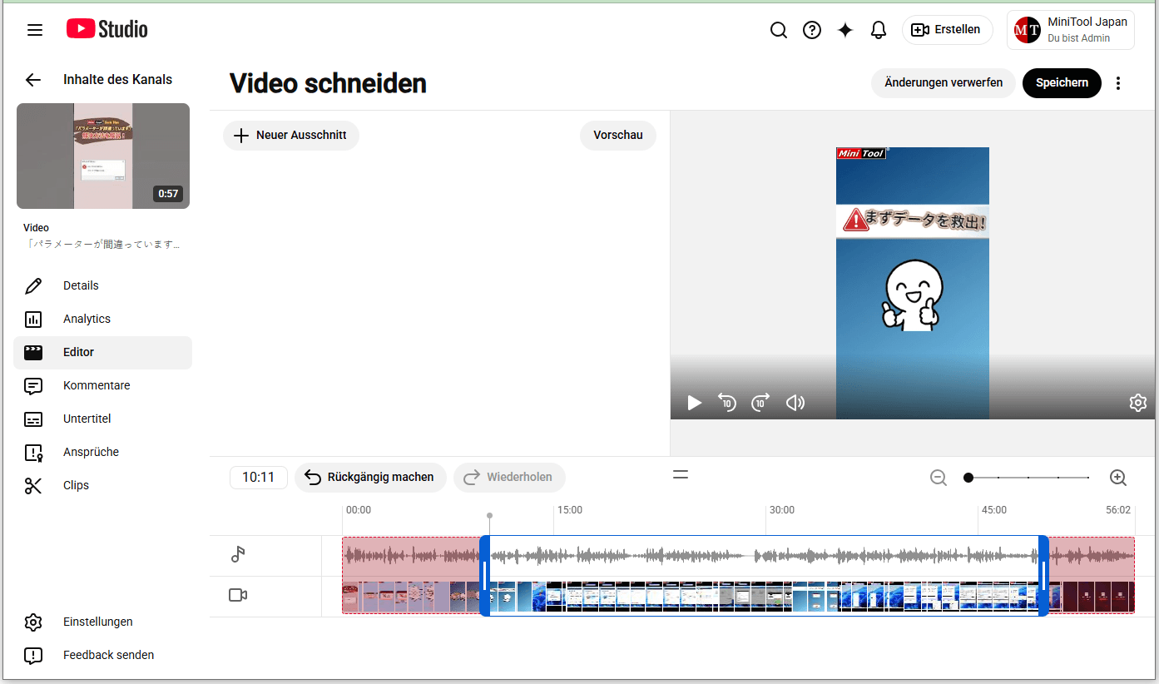The image size is (1159, 684).
Task: Open Feedback senden
Action: pyautogui.click(x=103, y=656)
